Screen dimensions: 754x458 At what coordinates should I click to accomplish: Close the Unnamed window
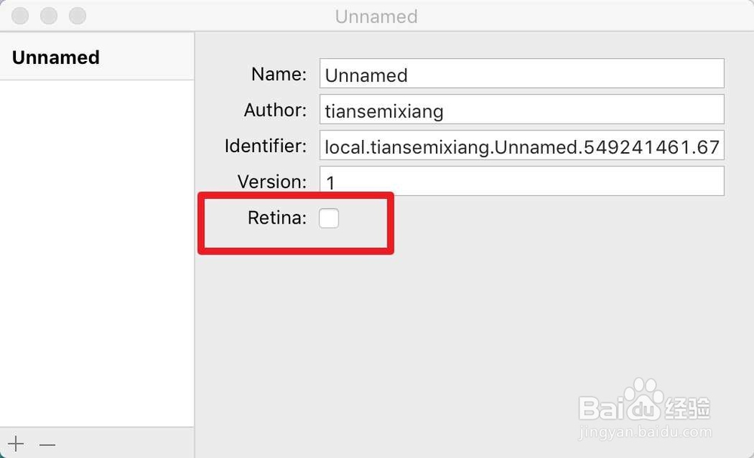tap(20, 16)
